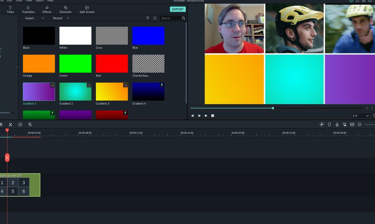Select the Gradient 4 thumbnail
The image size is (375, 224).
click(148, 91)
